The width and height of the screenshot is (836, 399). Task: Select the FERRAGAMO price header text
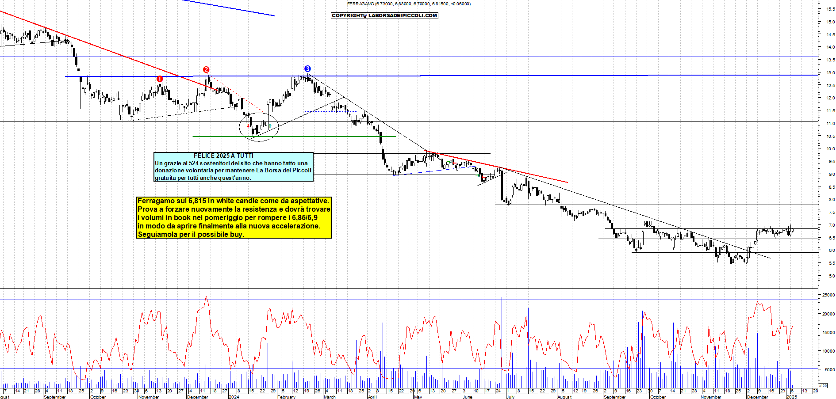point(409,4)
